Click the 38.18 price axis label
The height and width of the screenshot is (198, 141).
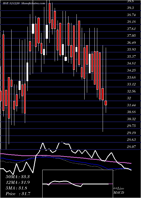click(x=131, y=22)
